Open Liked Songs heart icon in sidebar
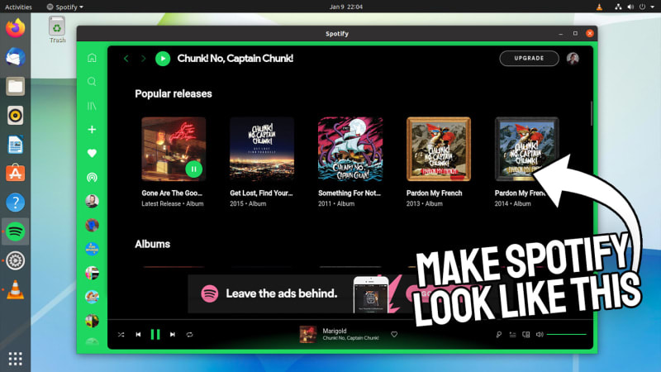 (92, 154)
